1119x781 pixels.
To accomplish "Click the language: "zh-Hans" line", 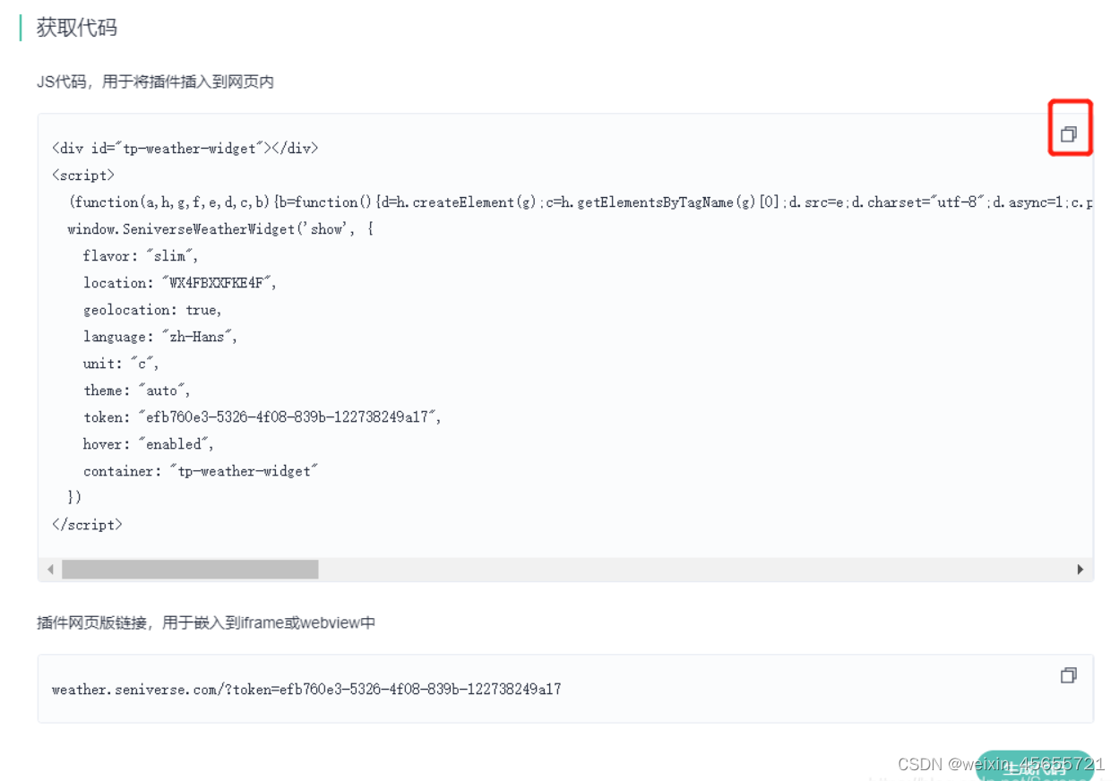I will click(160, 337).
